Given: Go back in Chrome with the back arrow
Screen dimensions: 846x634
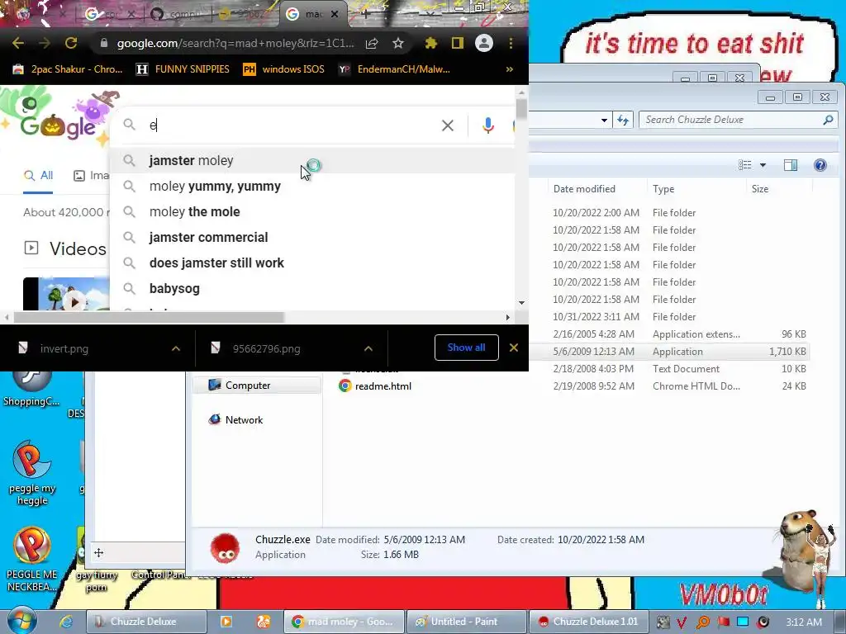Looking at the screenshot, I should pyautogui.click(x=18, y=43).
